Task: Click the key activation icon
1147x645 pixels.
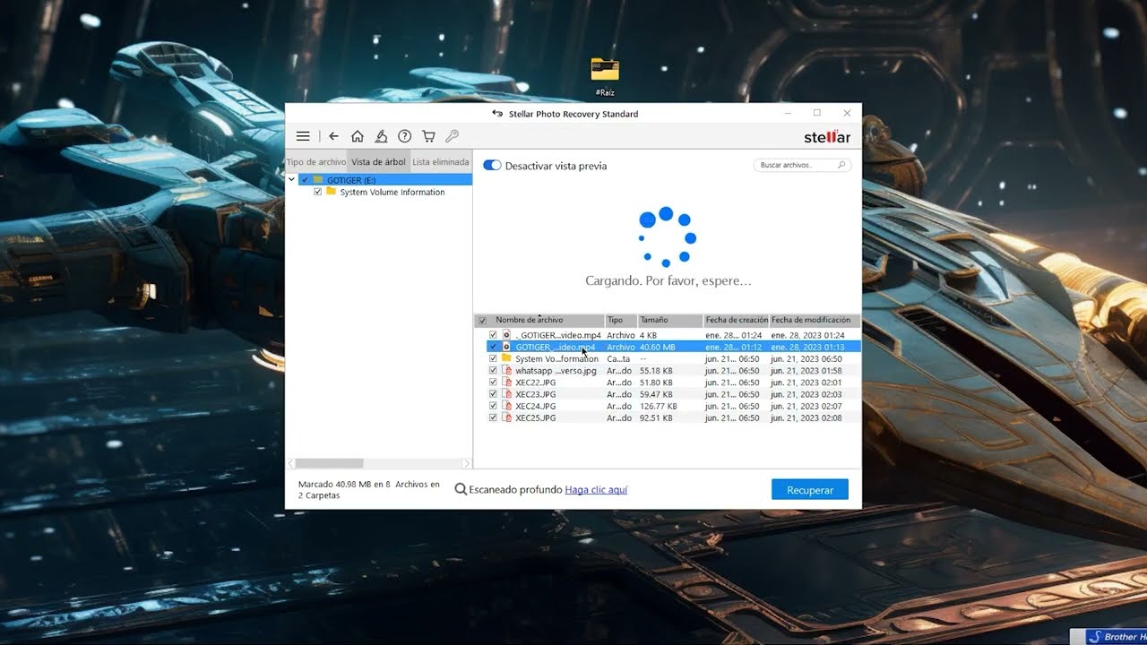Action: (x=452, y=136)
